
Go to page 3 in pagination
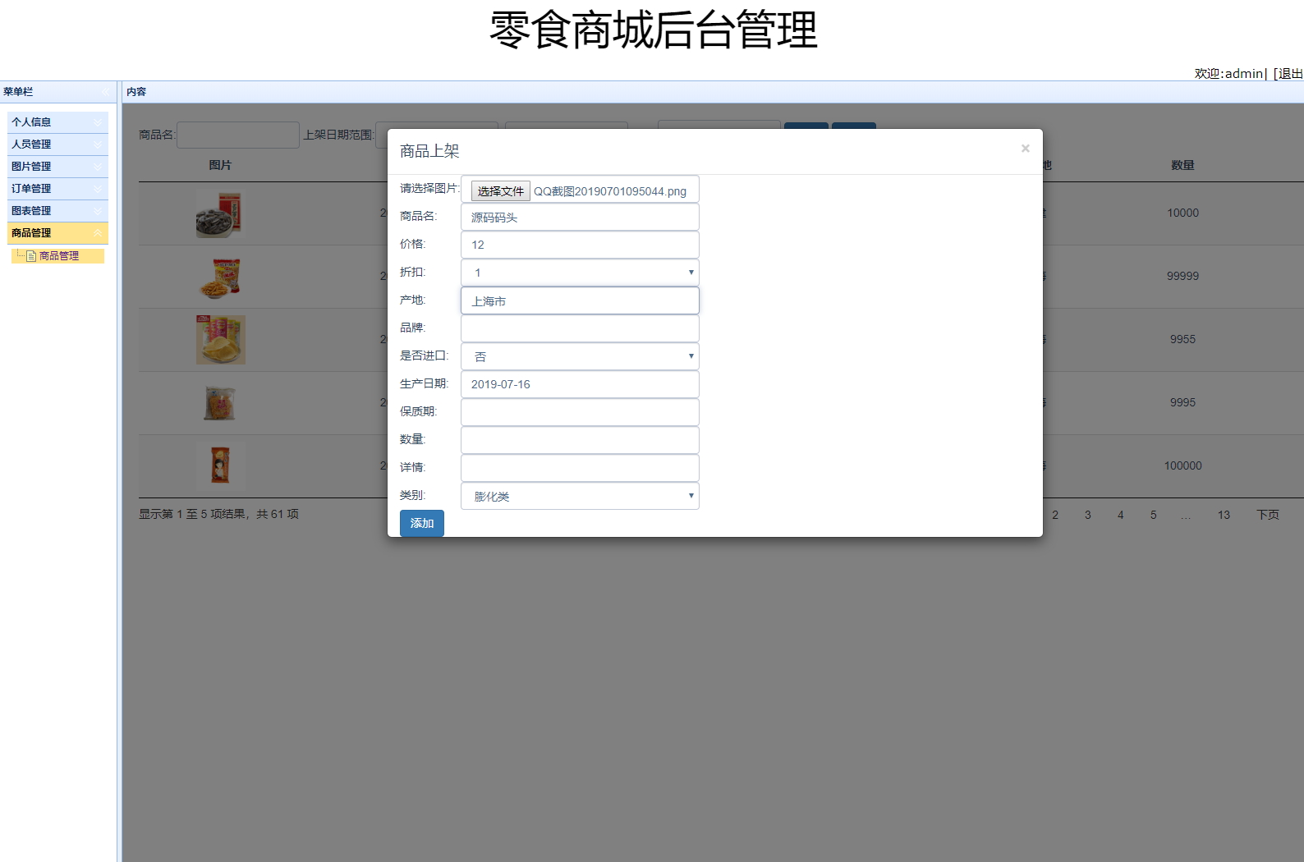click(x=1088, y=515)
